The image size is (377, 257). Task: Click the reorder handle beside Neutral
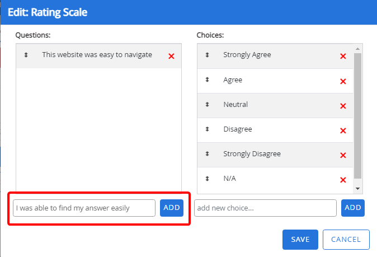(x=207, y=105)
